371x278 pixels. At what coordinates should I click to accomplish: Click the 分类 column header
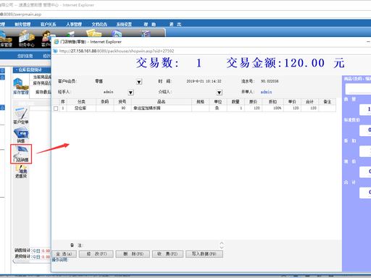pyautogui.click(x=81, y=101)
